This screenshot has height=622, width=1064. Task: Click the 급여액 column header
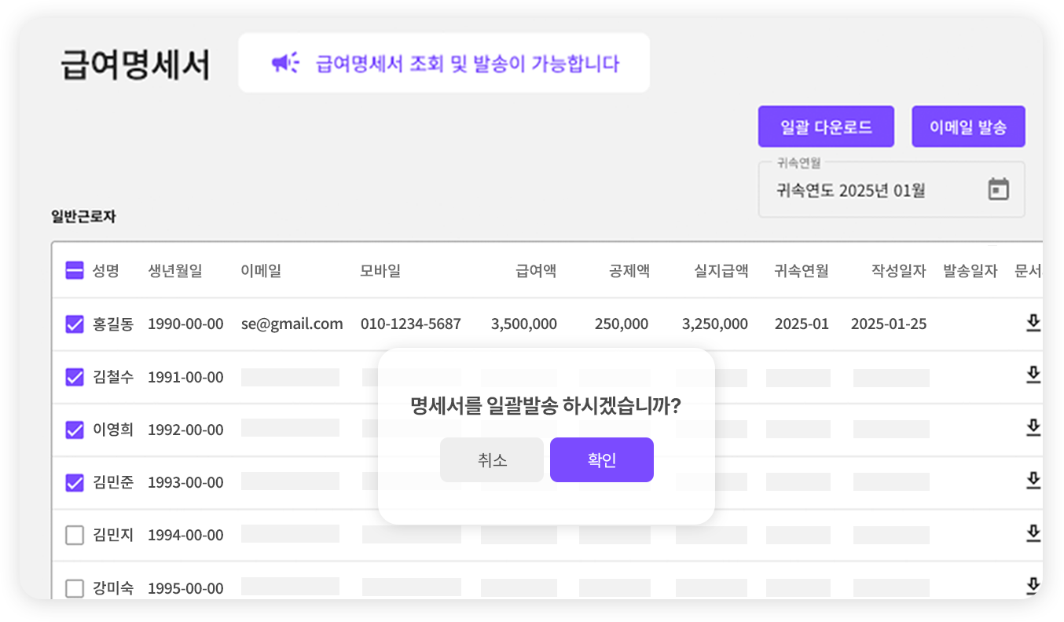click(x=536, y=271)
